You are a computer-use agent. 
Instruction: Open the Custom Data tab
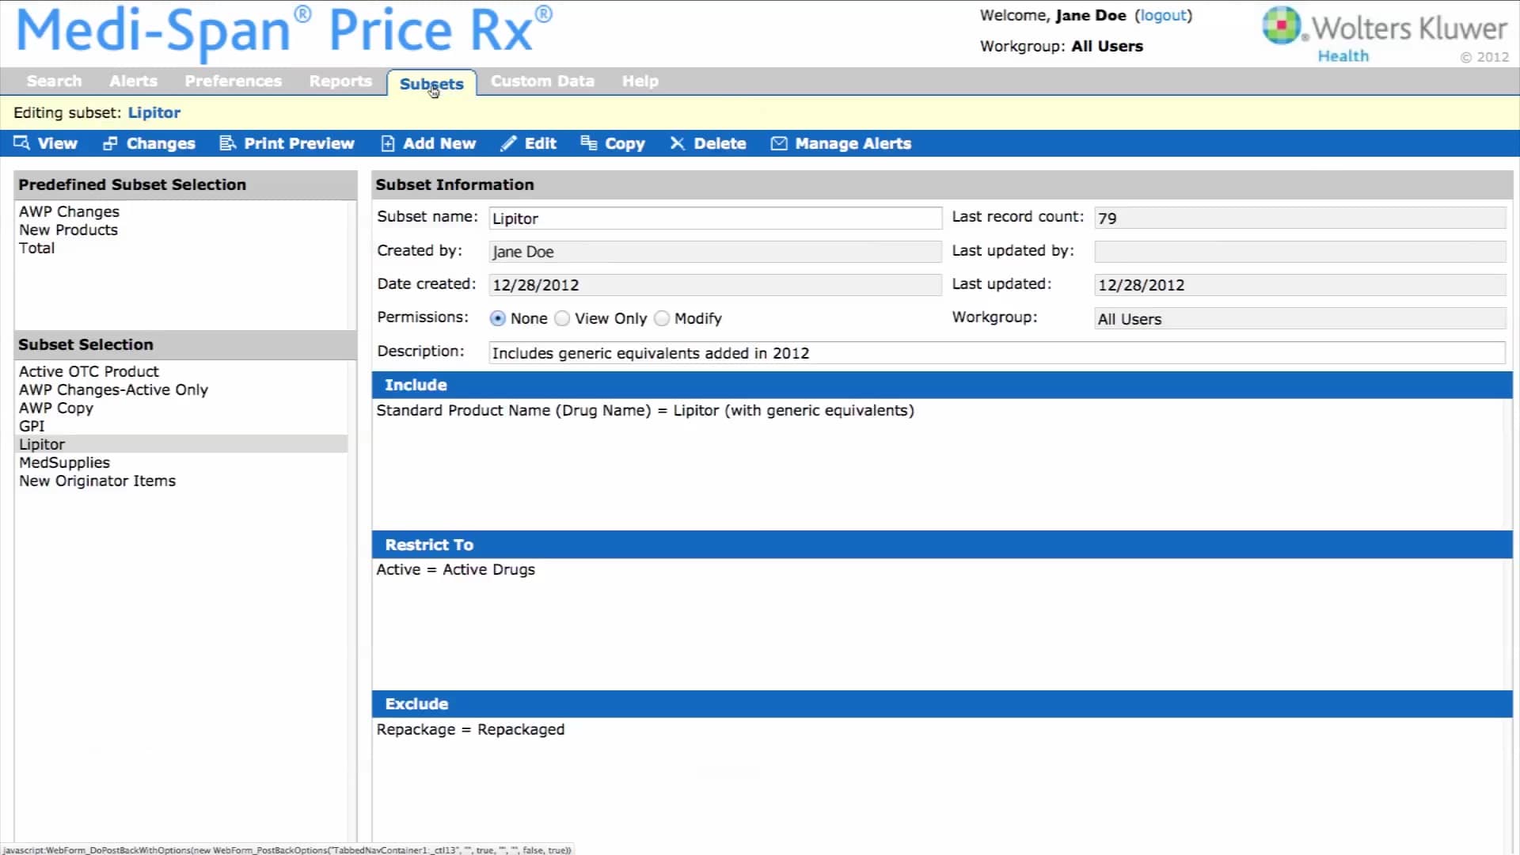[542, 82]
